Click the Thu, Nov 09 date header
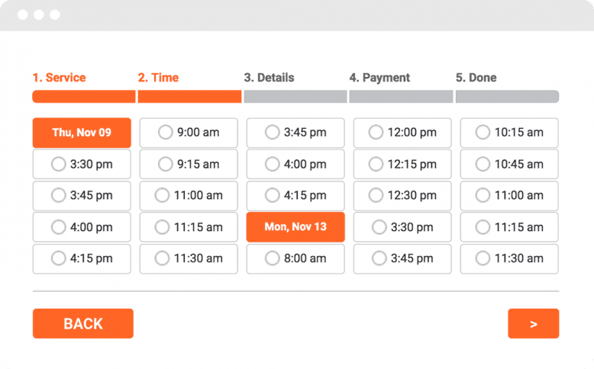This screenshot has width=594, height=369. pos(82,133)
